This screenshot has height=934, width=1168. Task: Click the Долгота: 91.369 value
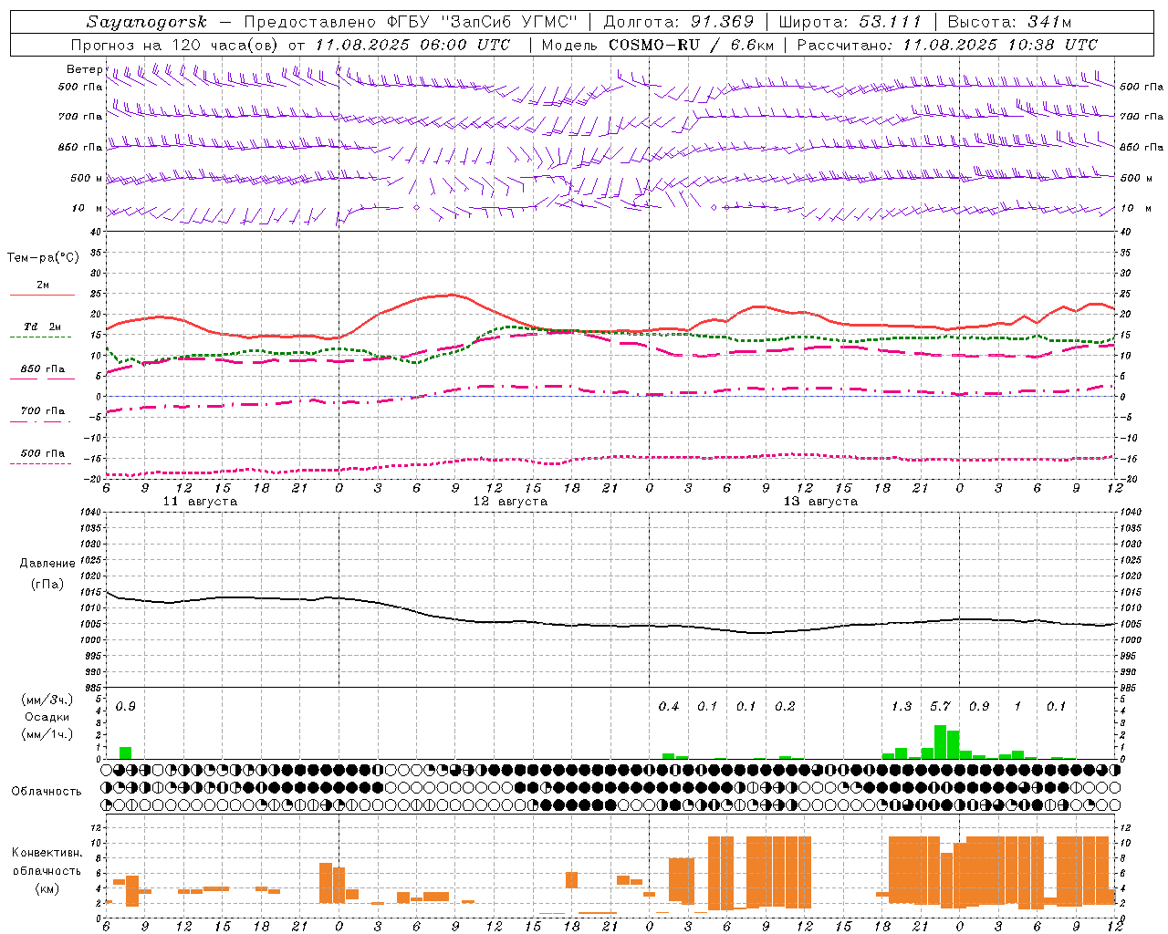click(x=679, y=22)
